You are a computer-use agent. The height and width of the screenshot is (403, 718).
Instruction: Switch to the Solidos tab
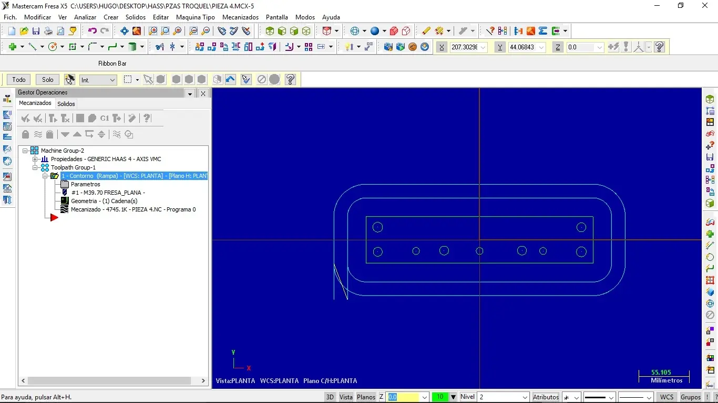click(x=66, y=104)
